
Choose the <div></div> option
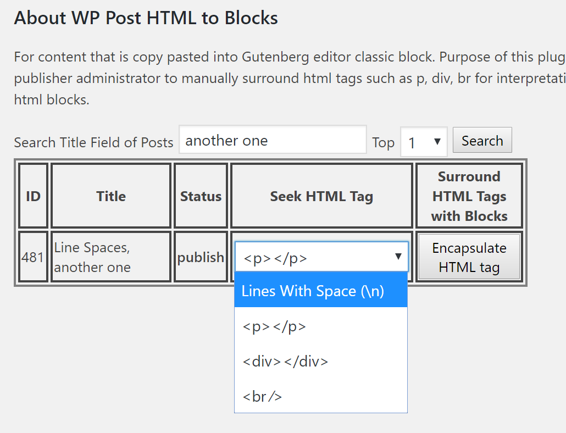coord(321,361)
